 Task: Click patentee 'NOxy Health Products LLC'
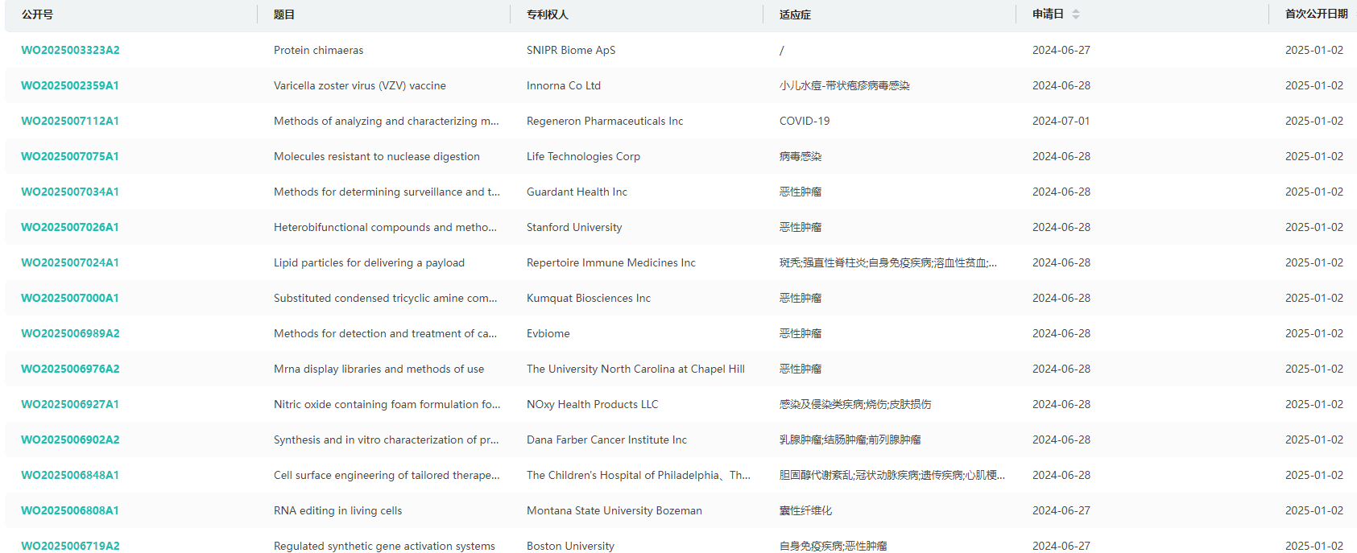[x=593, y=404]
